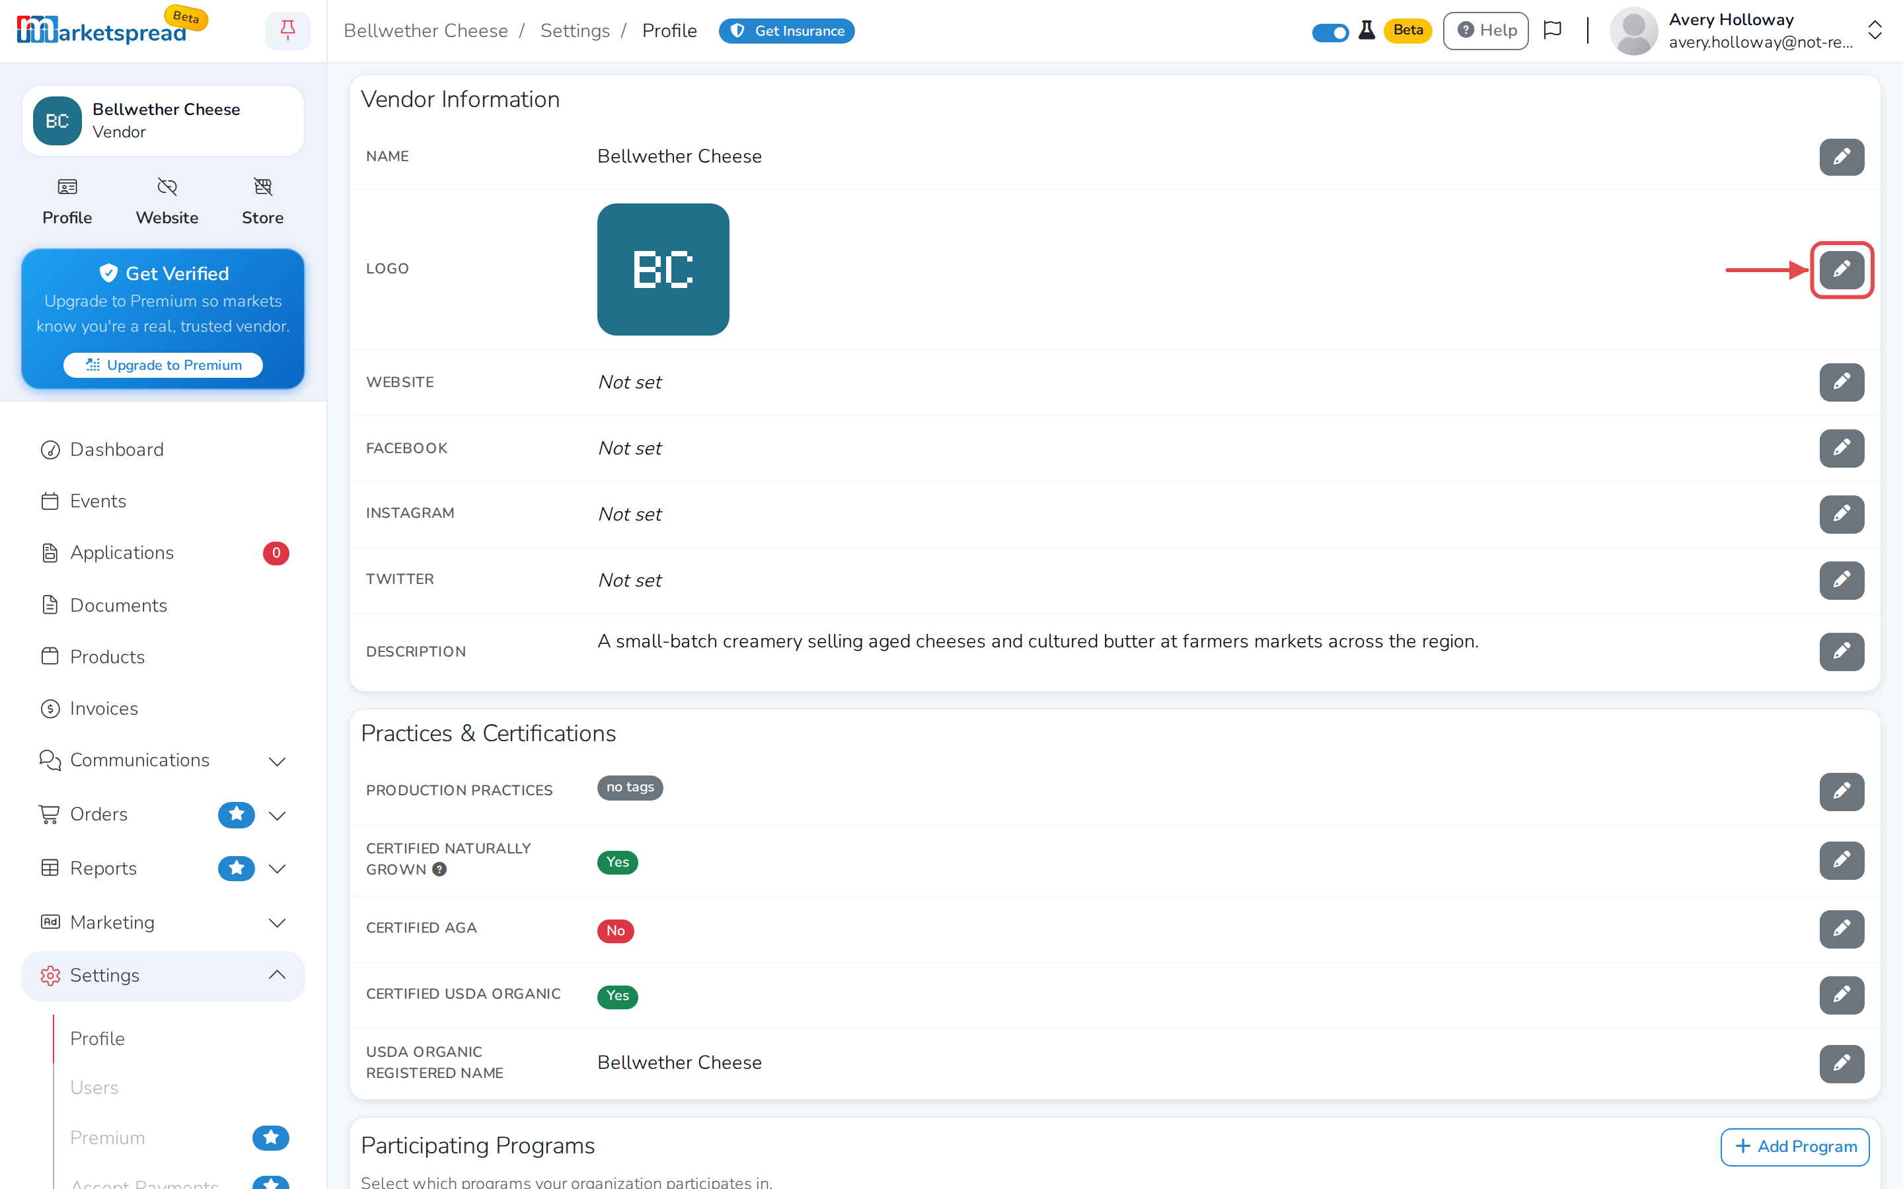Edit Certified Naturally Grown setting
The height and width of the screenshot is (1189, 1903).
point(1842,860)
